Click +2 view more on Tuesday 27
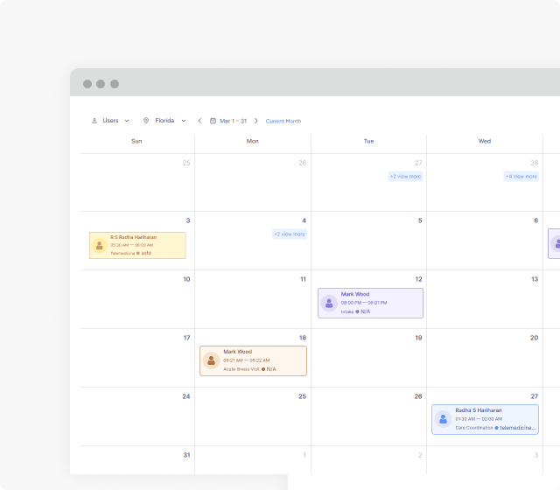Screen dimensions: 560x490 coord(405,176)
